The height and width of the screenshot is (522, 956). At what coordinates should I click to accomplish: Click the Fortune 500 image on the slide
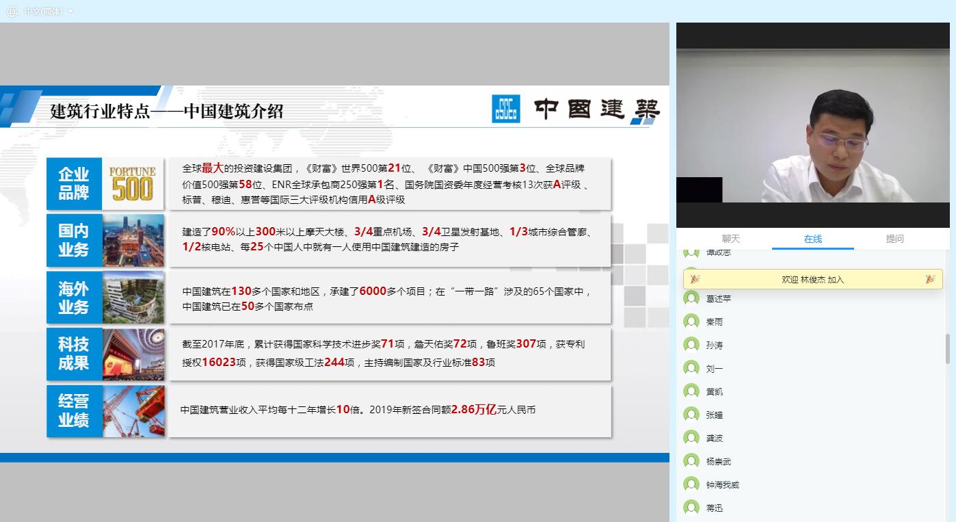133,183
